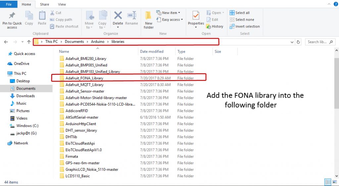The width and height of the screenshot is (339, 186).
Task: Click Copy path button
Action: 61,20
